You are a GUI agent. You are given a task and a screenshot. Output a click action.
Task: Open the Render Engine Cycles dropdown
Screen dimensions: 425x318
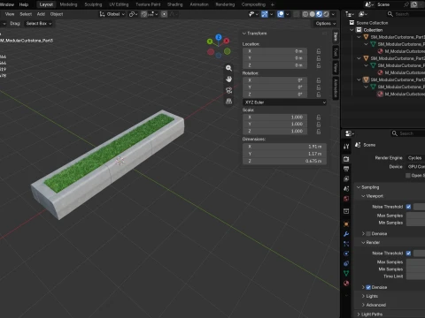point(415,158)
